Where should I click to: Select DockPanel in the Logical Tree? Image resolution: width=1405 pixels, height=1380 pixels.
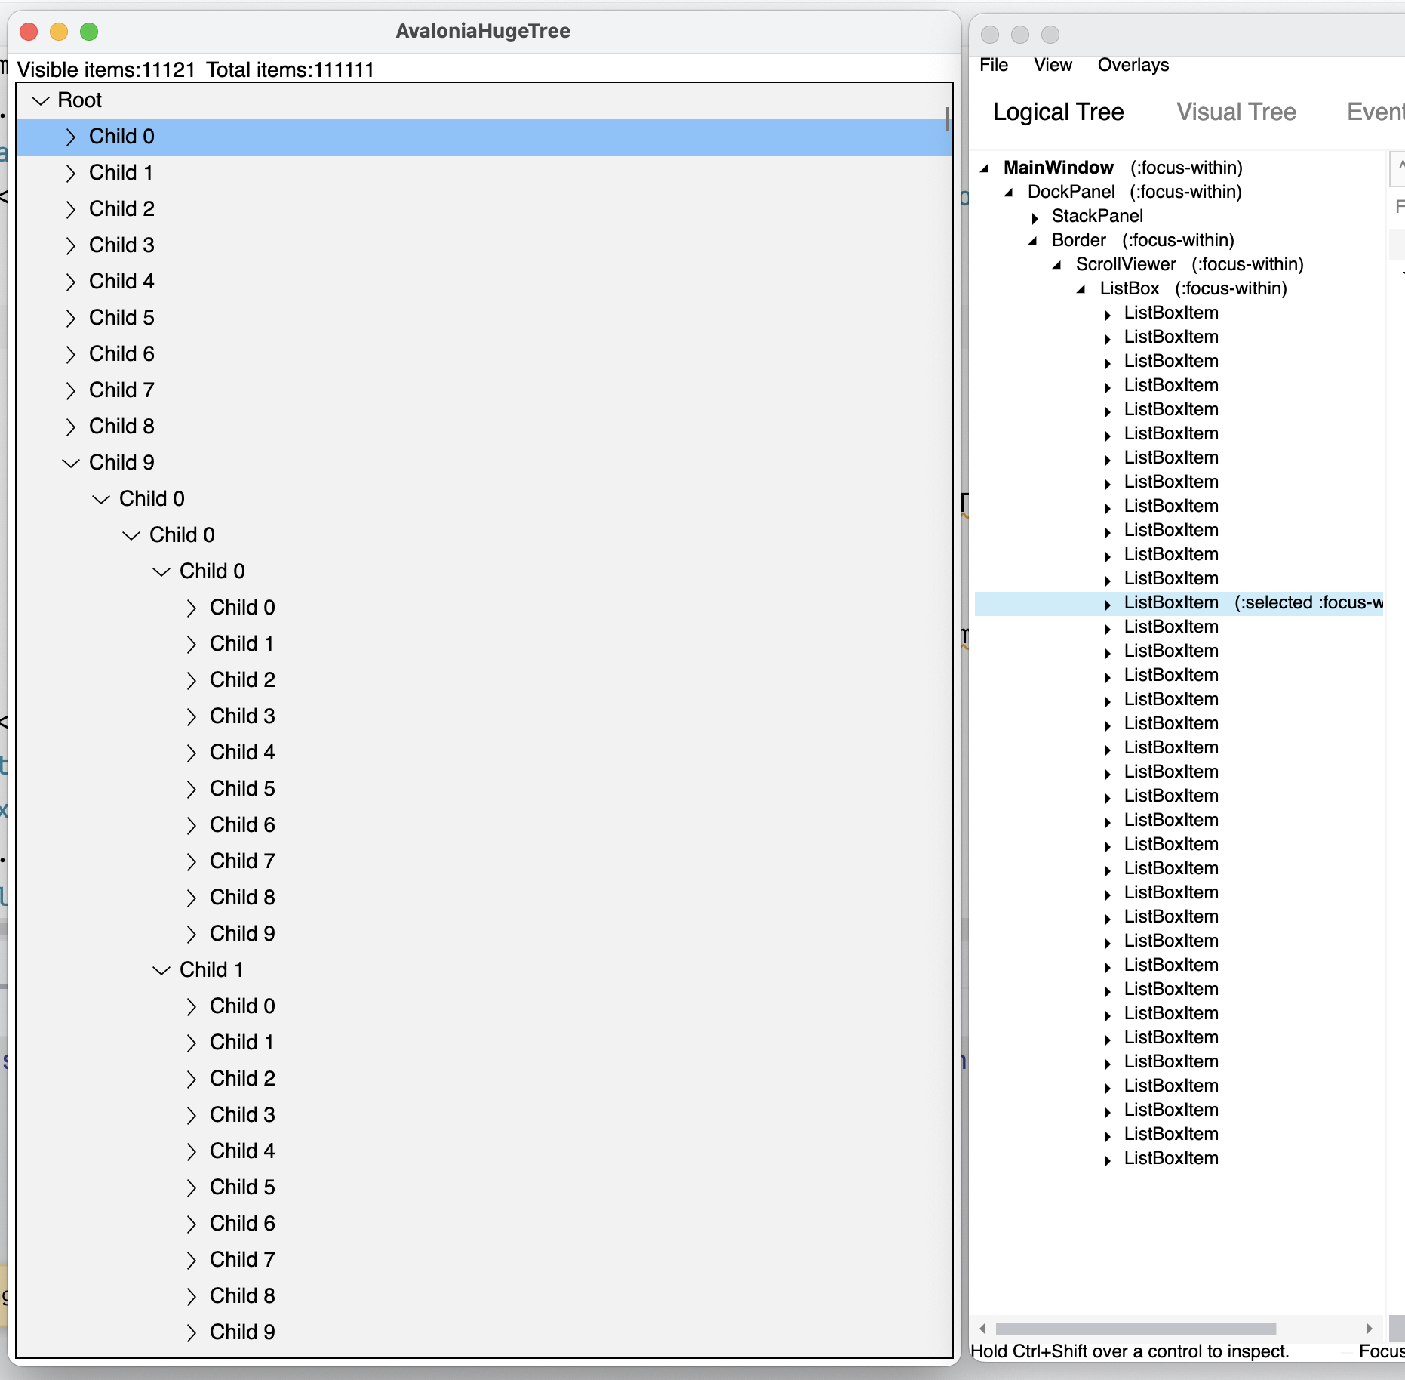point(1071,192)
